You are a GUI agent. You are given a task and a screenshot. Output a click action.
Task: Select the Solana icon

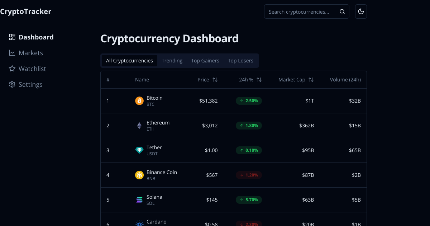[139, 200]
